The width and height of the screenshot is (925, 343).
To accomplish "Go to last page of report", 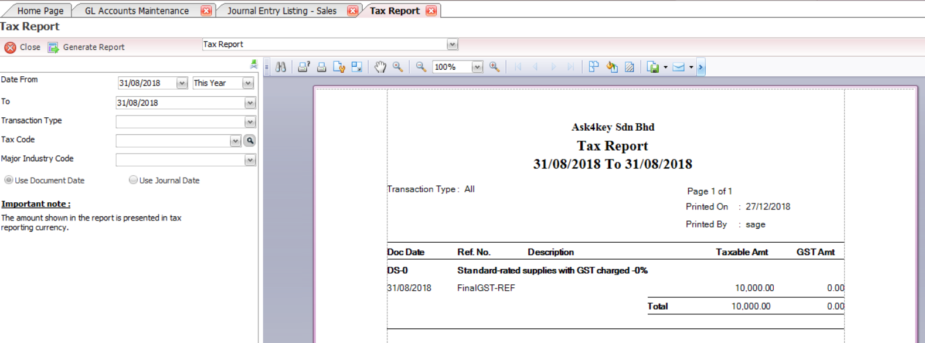I will 570,67.
